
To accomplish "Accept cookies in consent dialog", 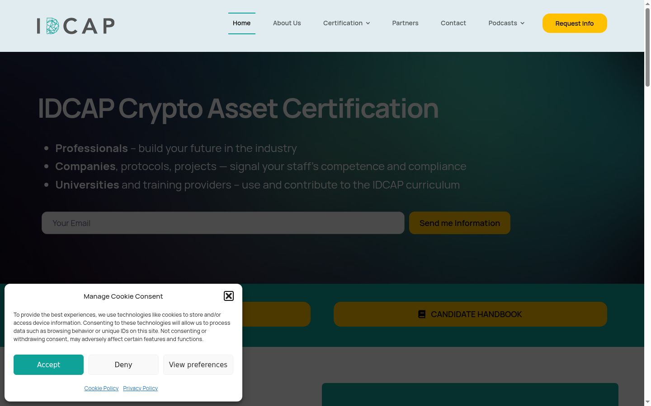I will click(x=48, y=364).
